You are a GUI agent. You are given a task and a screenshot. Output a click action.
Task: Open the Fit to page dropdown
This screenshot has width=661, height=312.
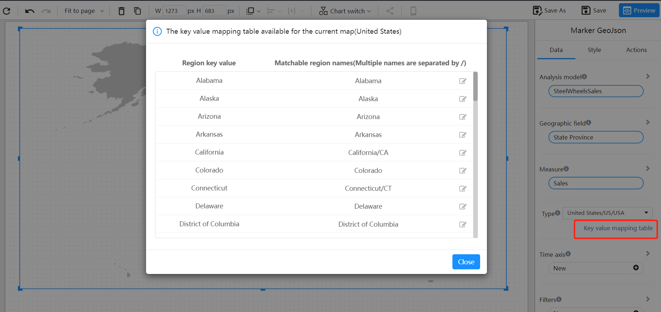coord(84,11)
